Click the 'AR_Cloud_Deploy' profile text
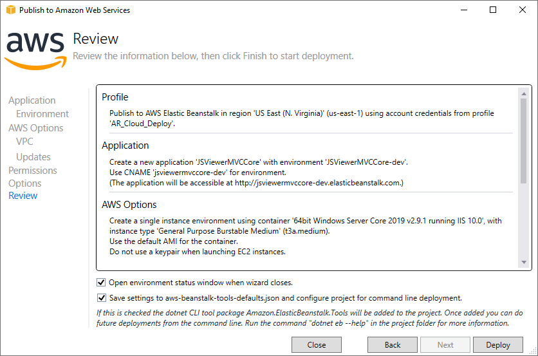 click(x=142, y=124)
